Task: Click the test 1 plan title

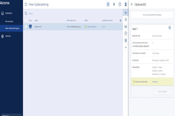Action: (x=135, y=29)
